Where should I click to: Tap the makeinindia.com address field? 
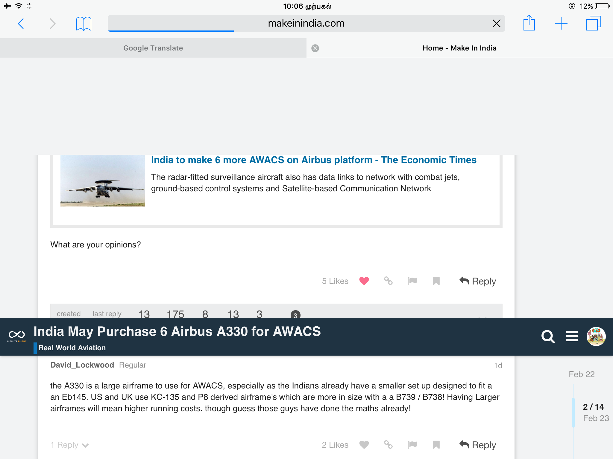[x=305, y=23]
